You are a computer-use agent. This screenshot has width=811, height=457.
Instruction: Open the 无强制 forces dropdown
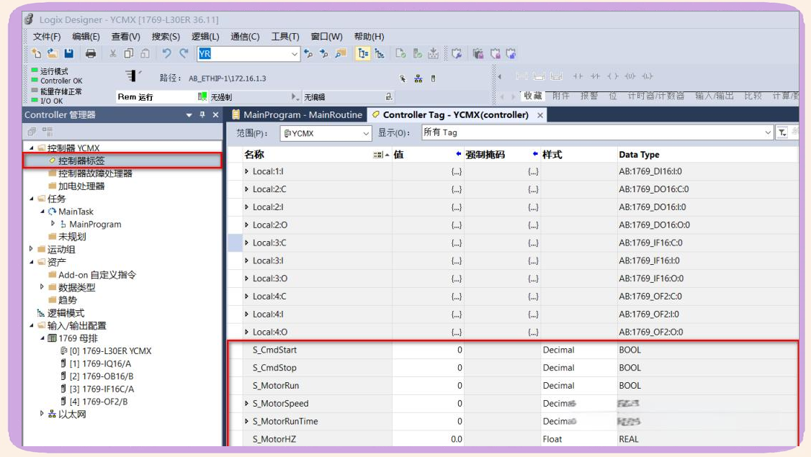click(254, 96)
